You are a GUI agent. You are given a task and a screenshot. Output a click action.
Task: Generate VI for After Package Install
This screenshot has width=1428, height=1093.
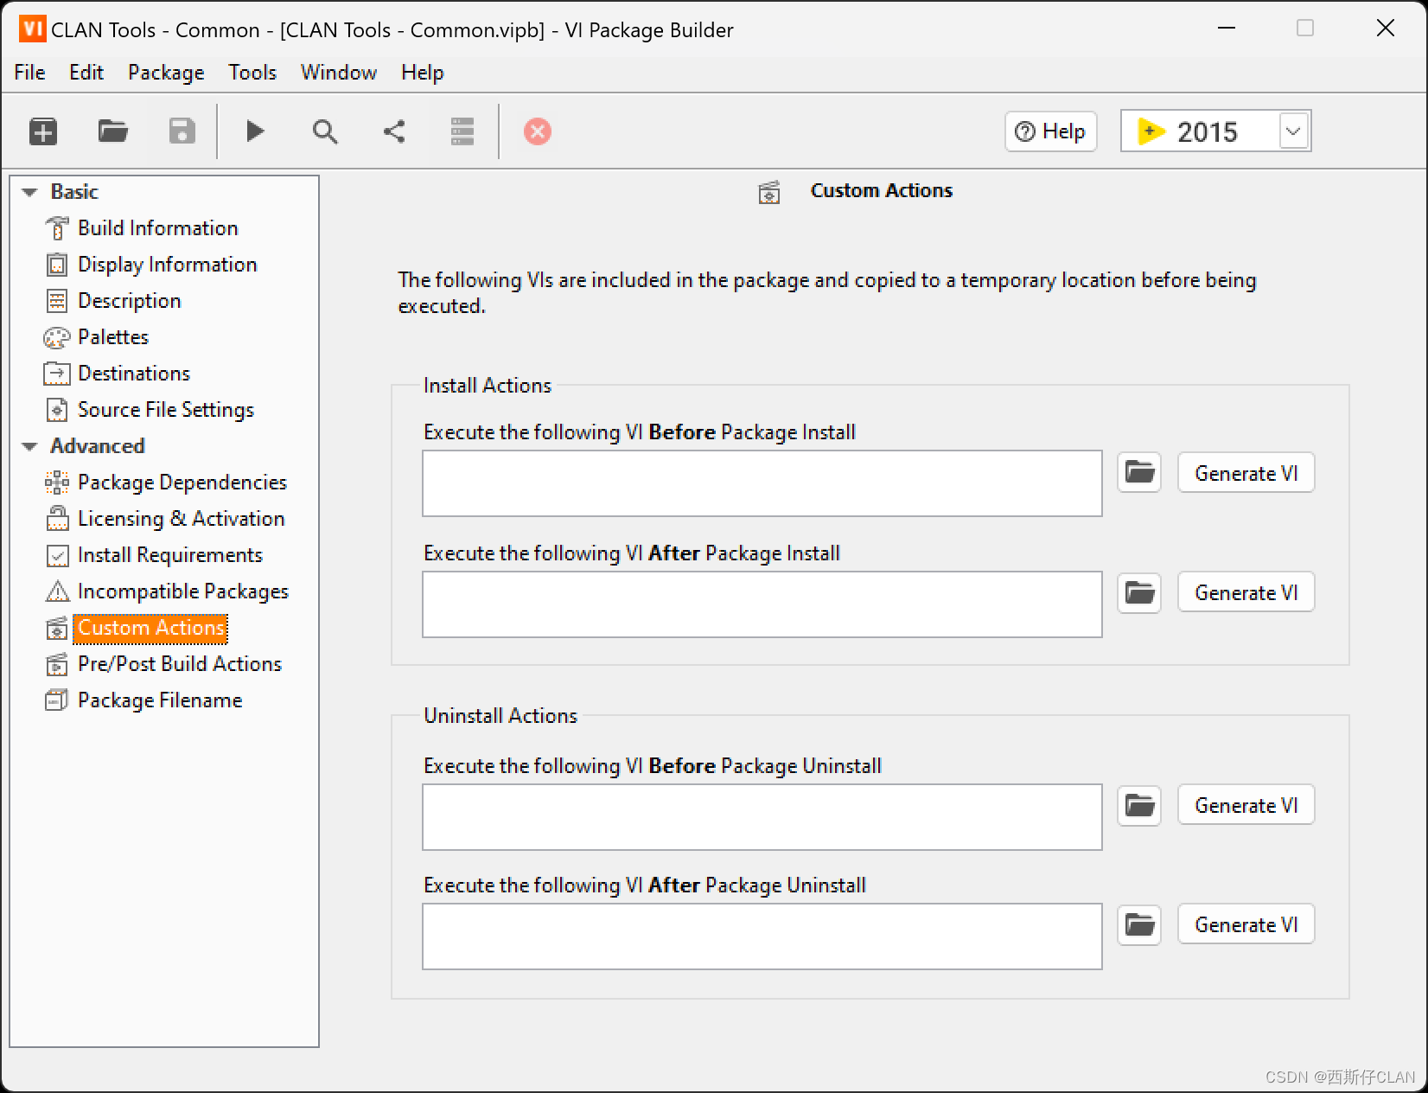[1246, 592]
